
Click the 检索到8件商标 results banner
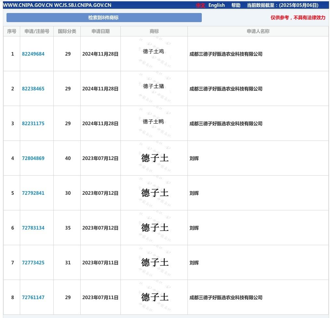pyautogui.click(x=104, y=18)
